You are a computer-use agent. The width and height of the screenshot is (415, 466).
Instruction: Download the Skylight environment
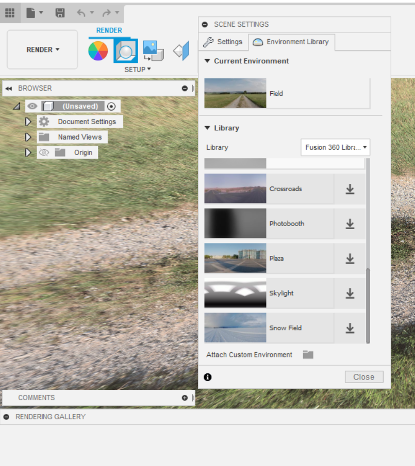pyautogui.click(x=350, y=294)
